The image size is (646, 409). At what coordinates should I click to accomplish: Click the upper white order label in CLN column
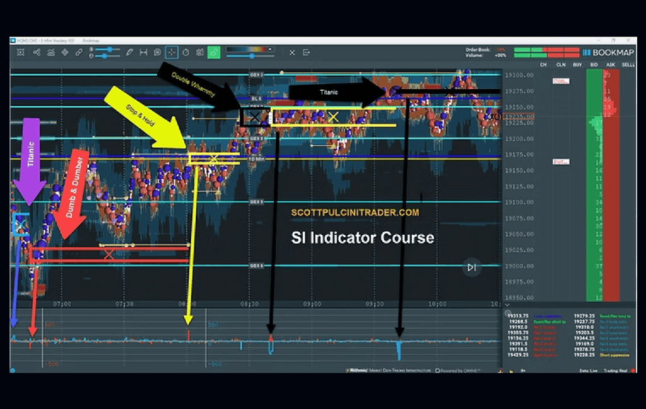point(561,81)
